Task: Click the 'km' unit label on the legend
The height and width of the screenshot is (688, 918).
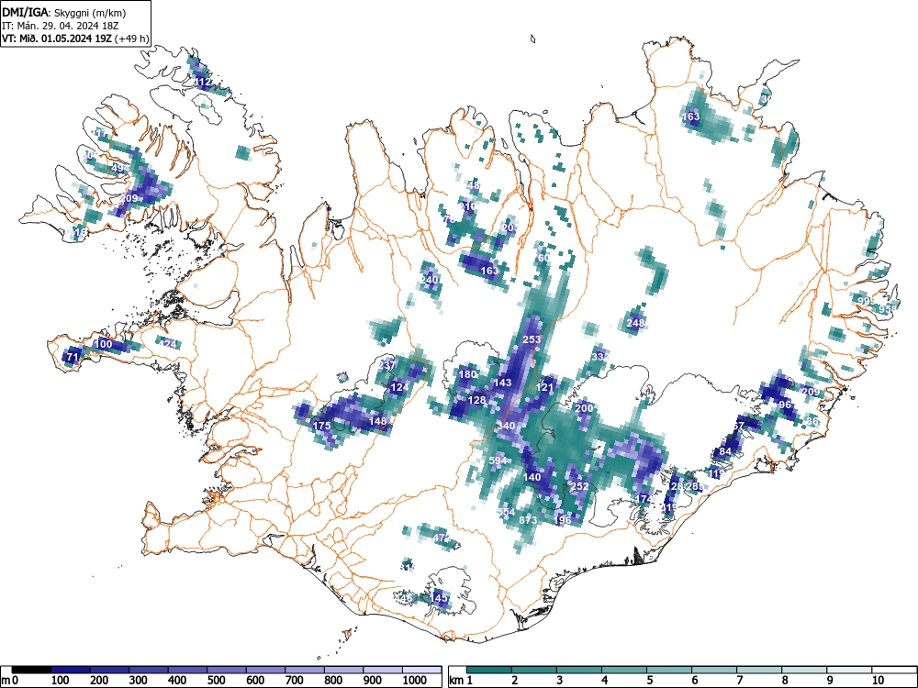Action: point(456,680)
